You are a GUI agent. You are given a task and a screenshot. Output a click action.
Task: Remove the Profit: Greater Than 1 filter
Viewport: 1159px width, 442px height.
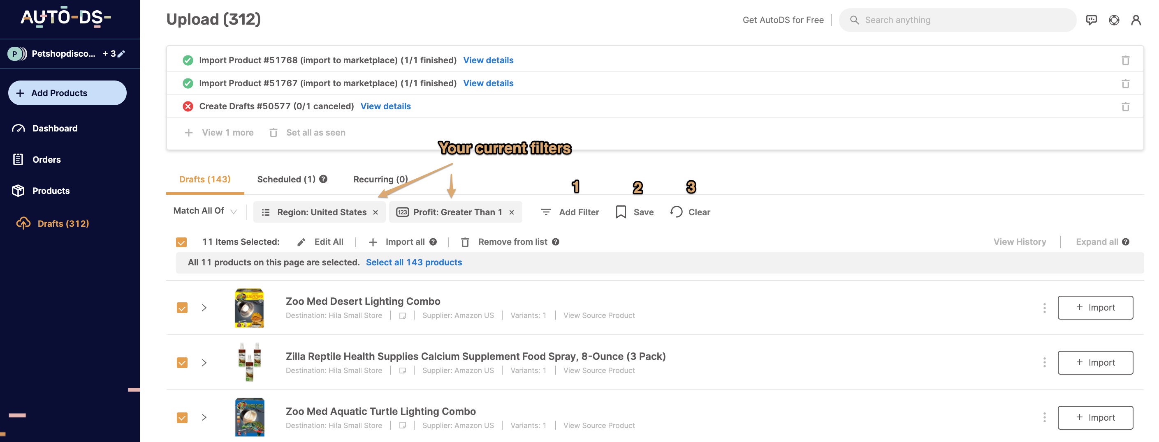[511, 212]
